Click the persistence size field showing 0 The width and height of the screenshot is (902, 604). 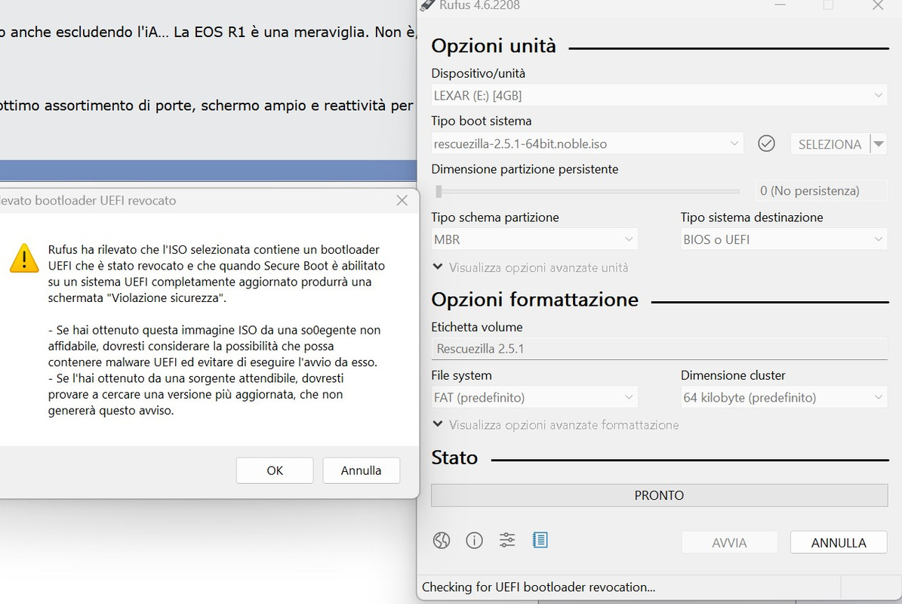tap(821, 191)
